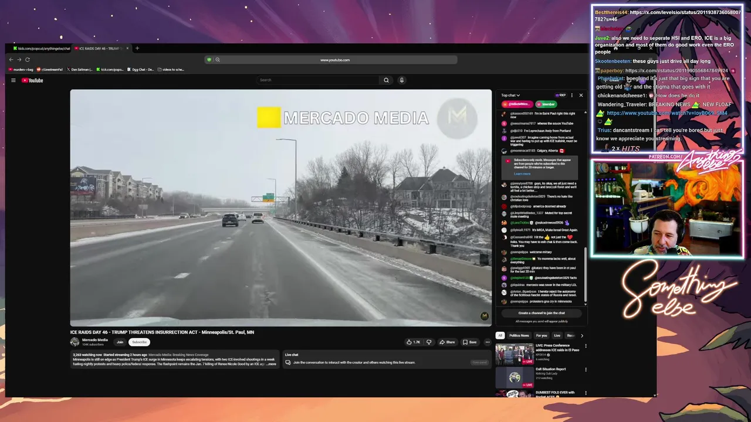Image resolution: width=751 pixels, height=422 pixels.
Task: Focus the YouTube search input field
Action: (x=317, y=80)
